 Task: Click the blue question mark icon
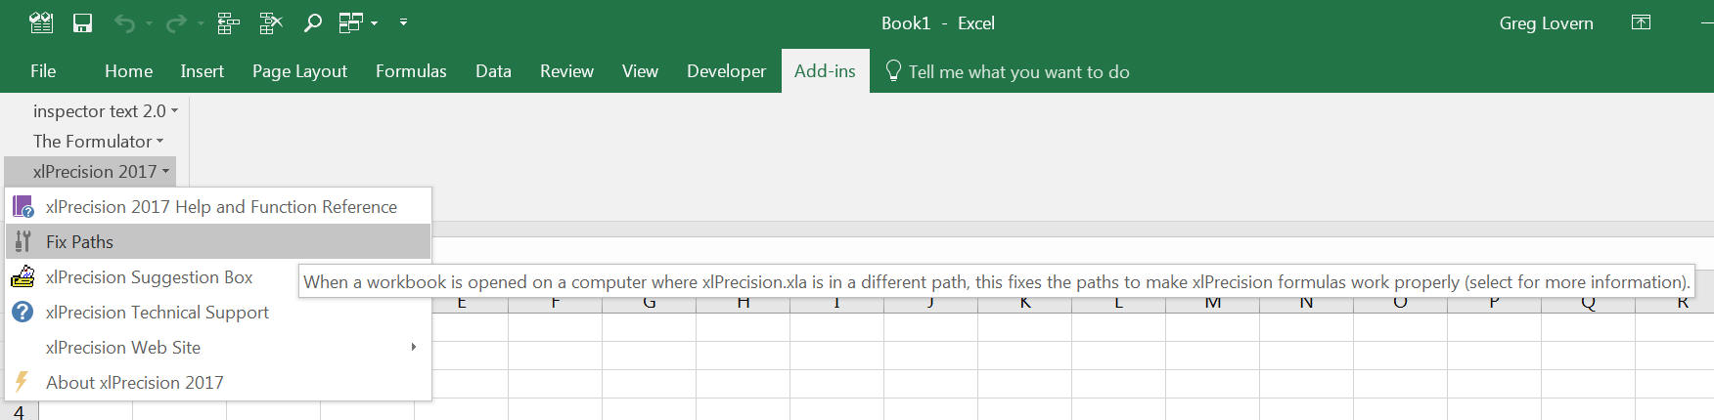[x=23, y=312]
